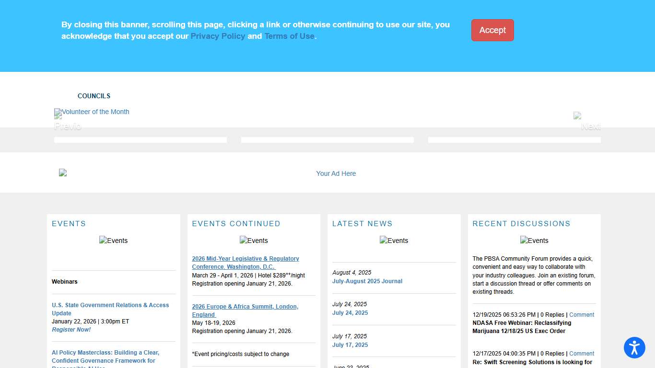This screenshot has width=655, height=368.
Task: Click the Events image icon in Events Continued
Action: 254,241
